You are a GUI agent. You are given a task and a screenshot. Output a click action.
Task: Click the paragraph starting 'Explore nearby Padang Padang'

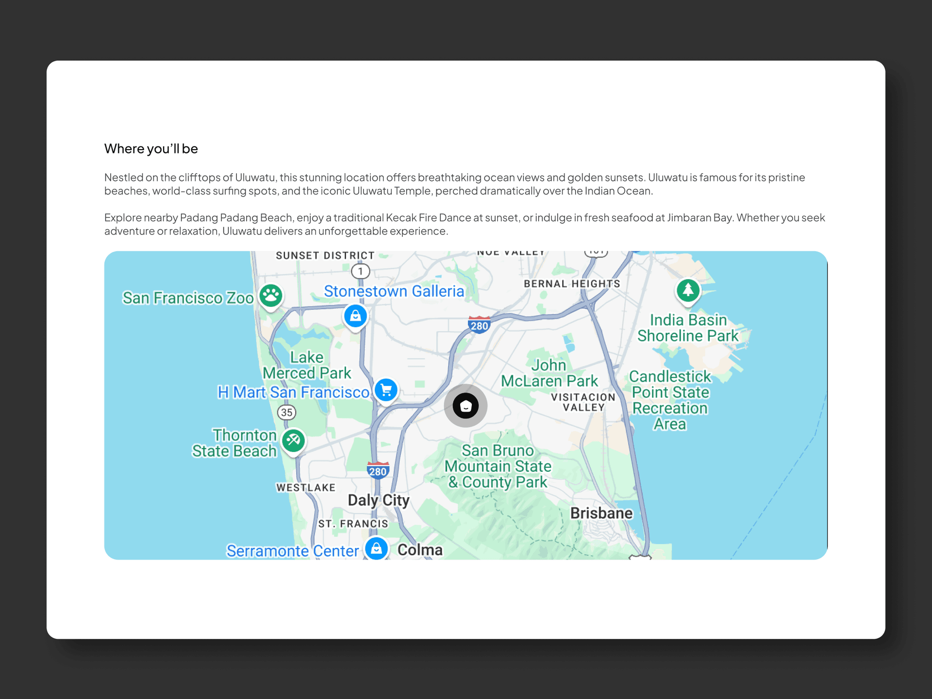tap(465, 224)
